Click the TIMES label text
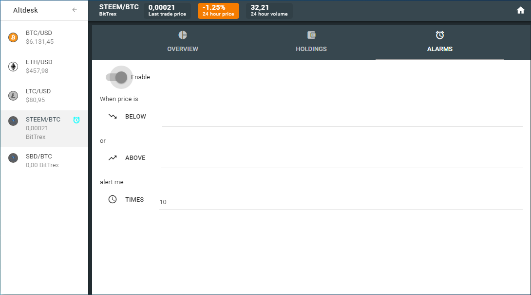Viewport: 531px width, 295px height. pos(134,200)
